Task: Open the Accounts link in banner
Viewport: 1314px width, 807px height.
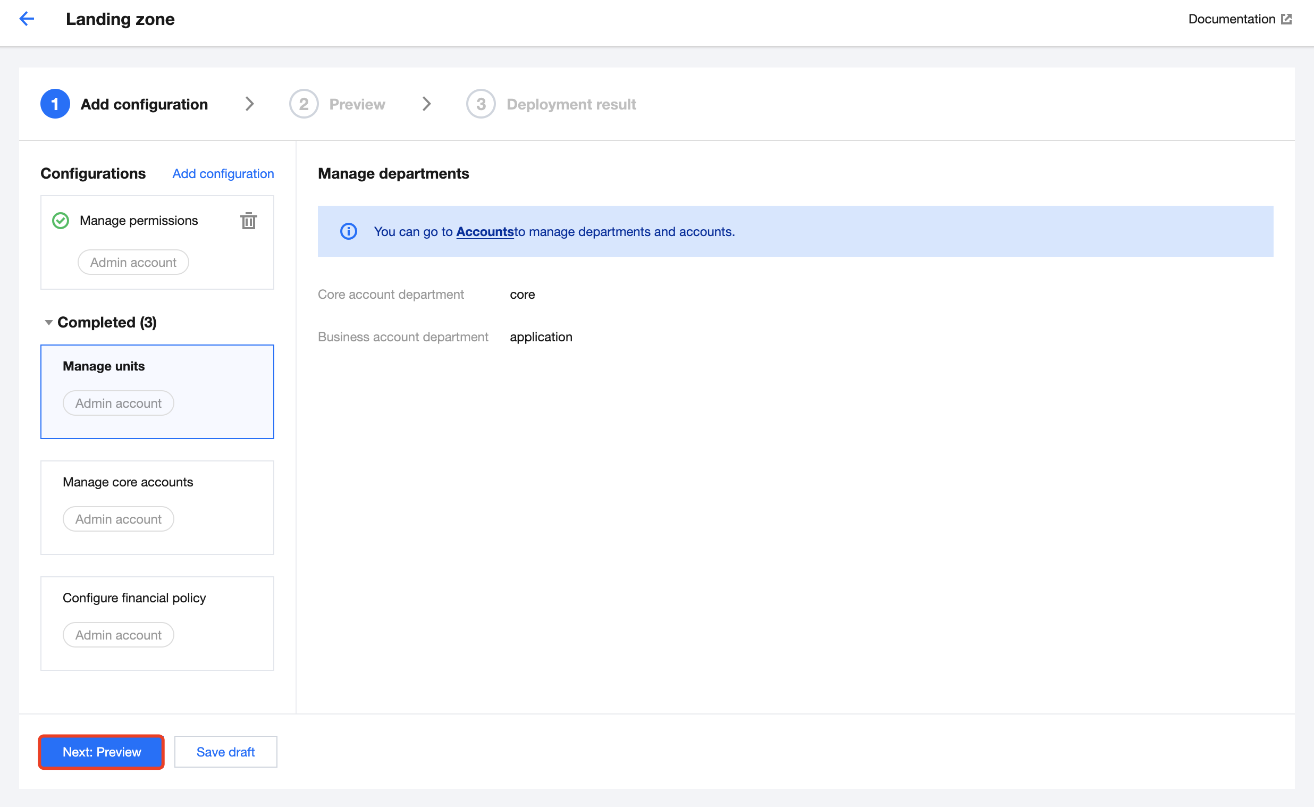Action: tap(484, 232)
